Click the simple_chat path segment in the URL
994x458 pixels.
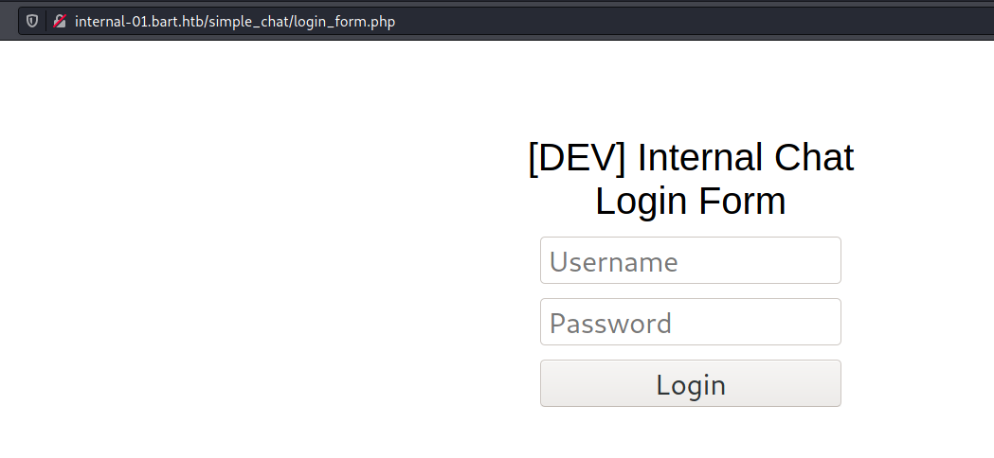(249, 22)
